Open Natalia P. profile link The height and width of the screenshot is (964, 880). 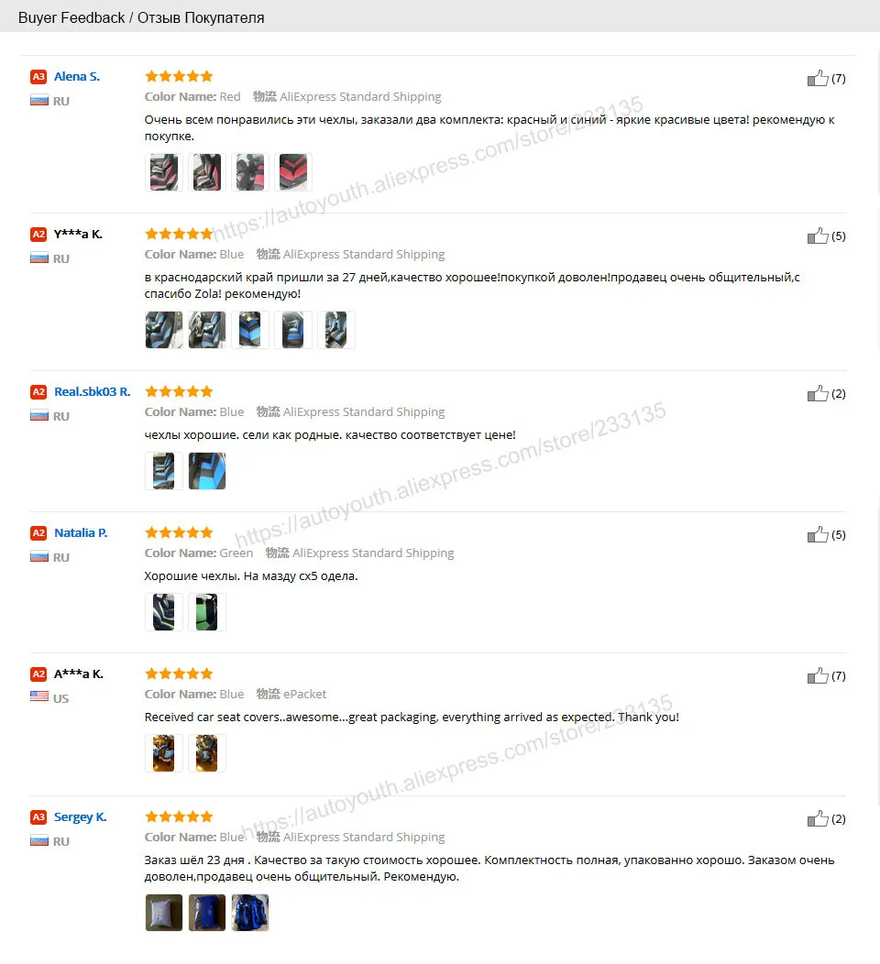(81, 532)
